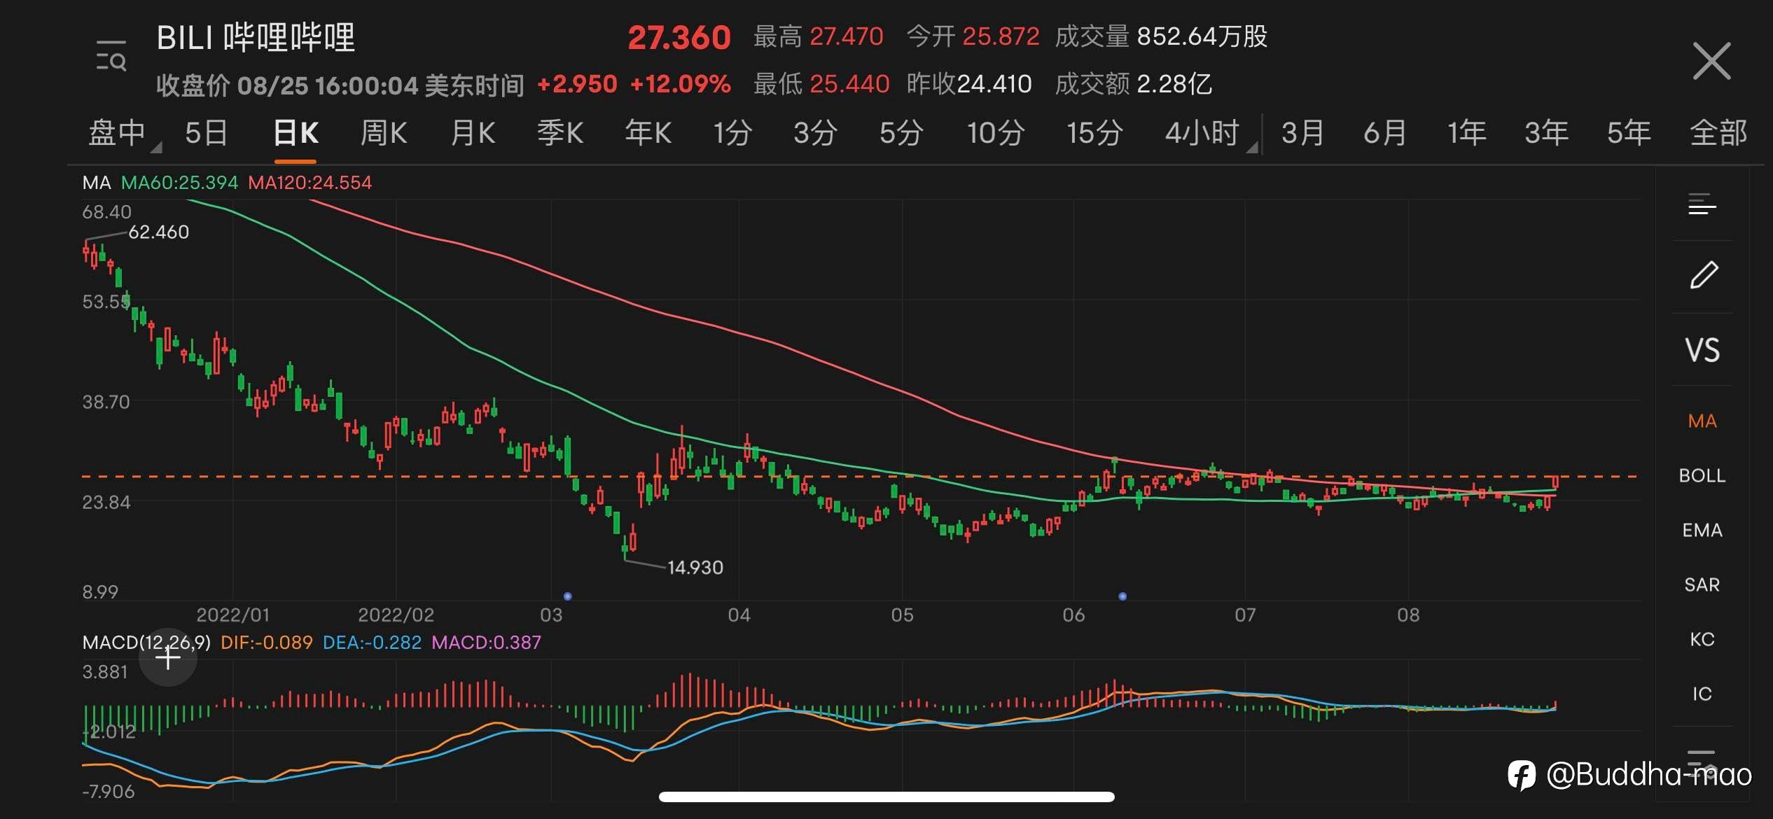Expand the 盘中 dropdown arrow
The width and height of the screenshot is (1773, 819).
click(157, 148)
